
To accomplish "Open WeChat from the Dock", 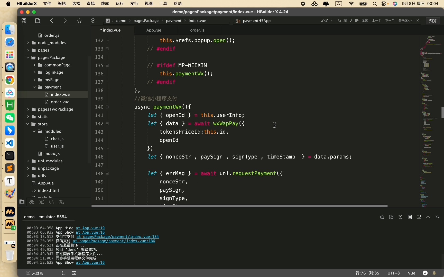I will pos(10,118).
